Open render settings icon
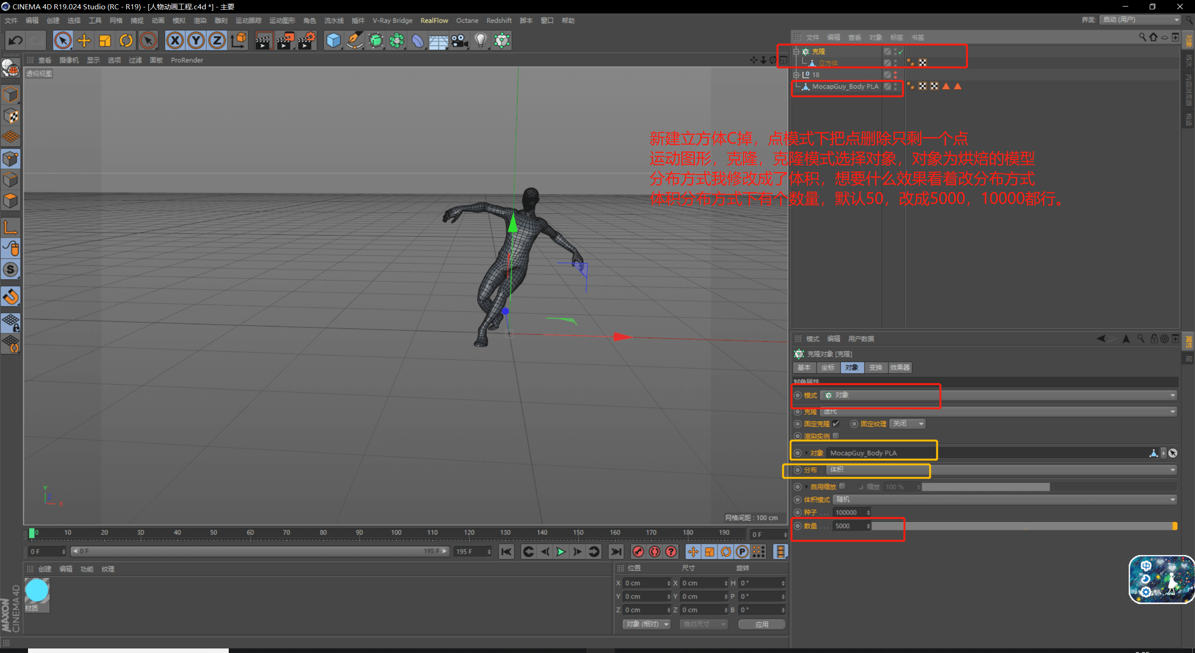1195x653 pixels. click(x=307, y=41)
